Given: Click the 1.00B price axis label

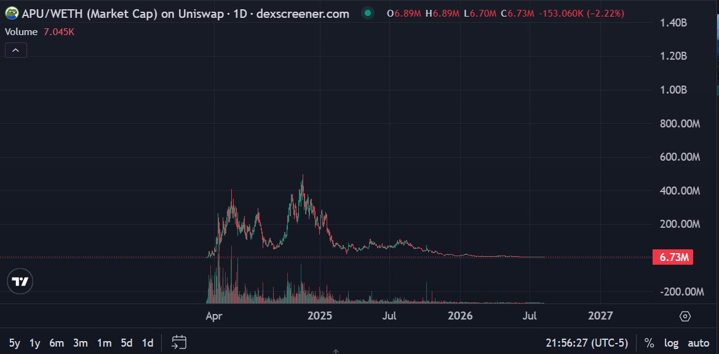Looking at the screenshot, I should (x=672, y=90).
